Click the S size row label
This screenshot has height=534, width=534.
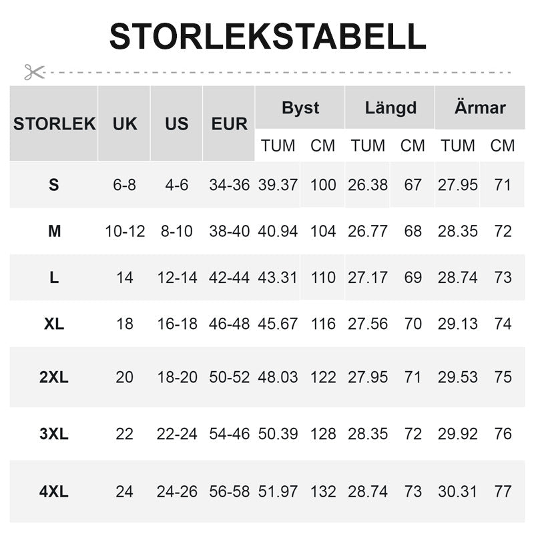(54, 185)
